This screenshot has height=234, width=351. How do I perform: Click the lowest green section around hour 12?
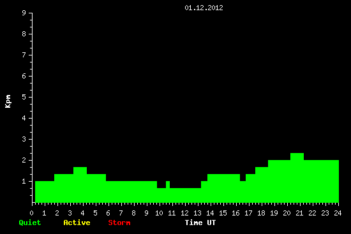(x=185, y=195)
